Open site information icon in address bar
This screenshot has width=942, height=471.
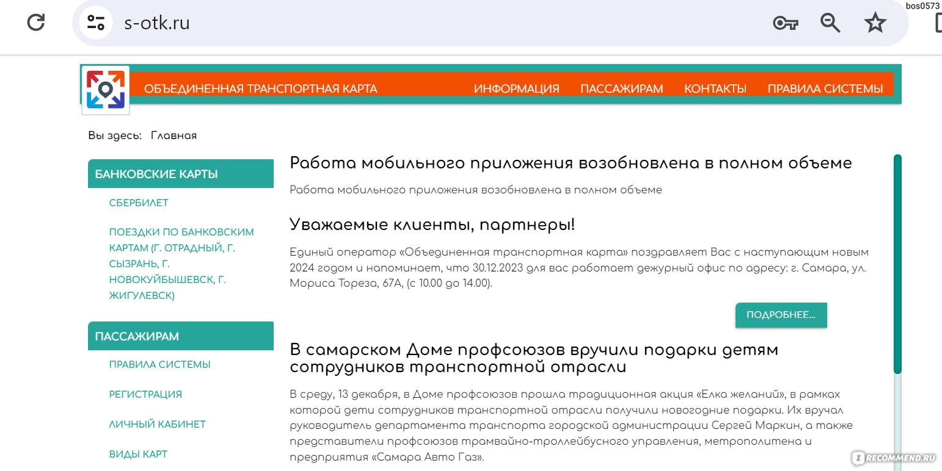[x=96, y=23]
